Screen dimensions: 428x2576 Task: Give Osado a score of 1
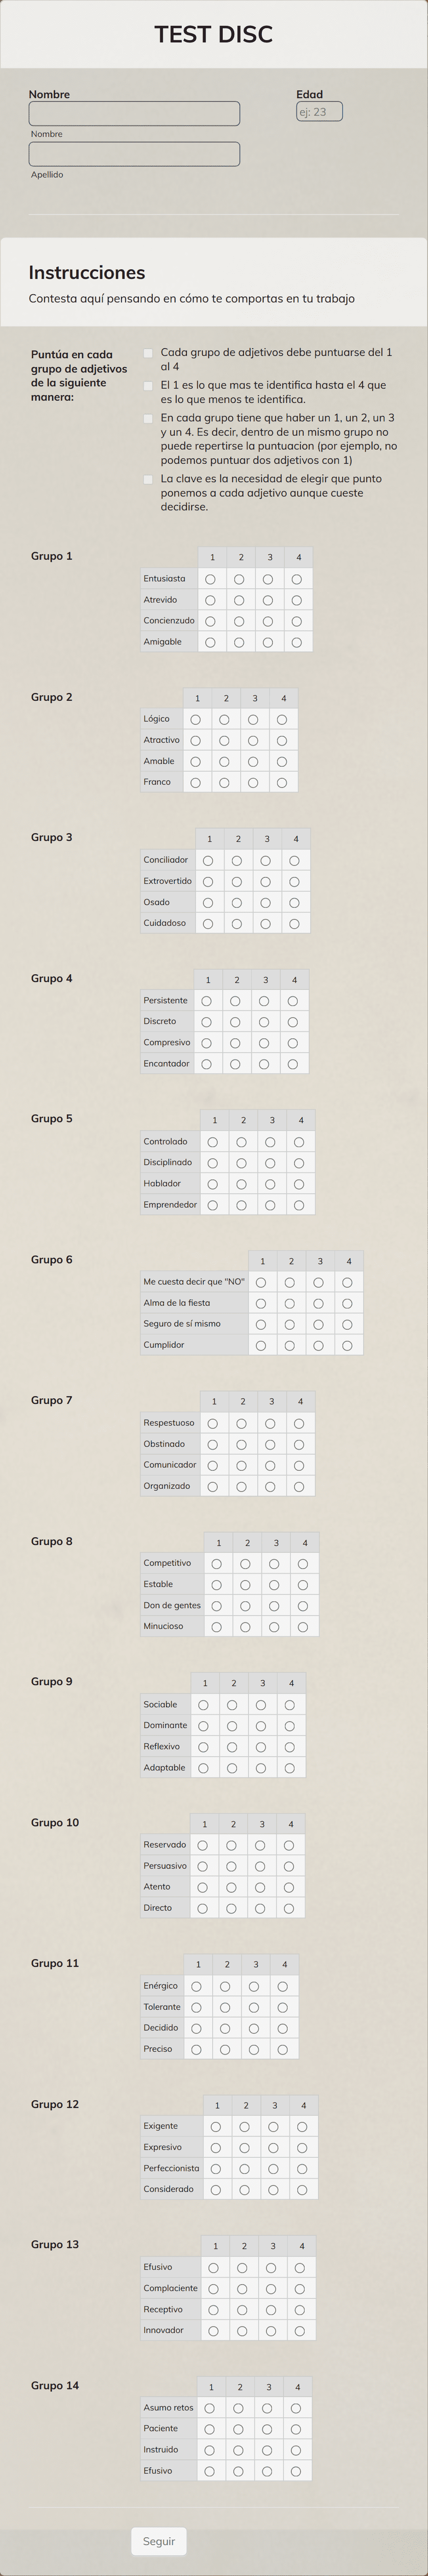(x=208, y=902)
